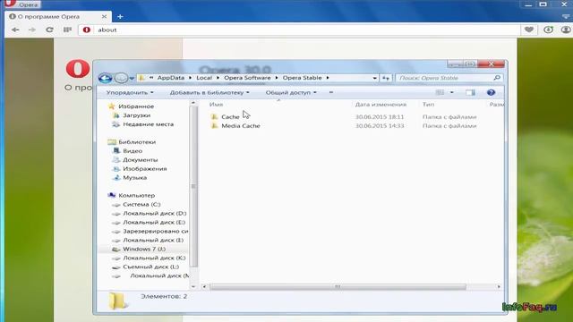This screenshot has height=322, width=573.
Task: Go back in Opera browser
Action: click(15, 30)
